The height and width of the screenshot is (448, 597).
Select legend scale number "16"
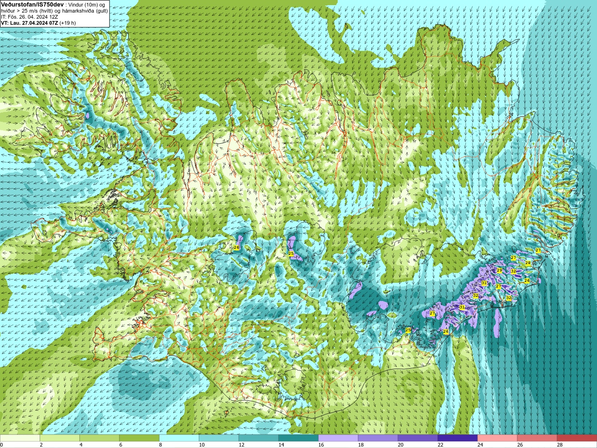coord(321,445)
